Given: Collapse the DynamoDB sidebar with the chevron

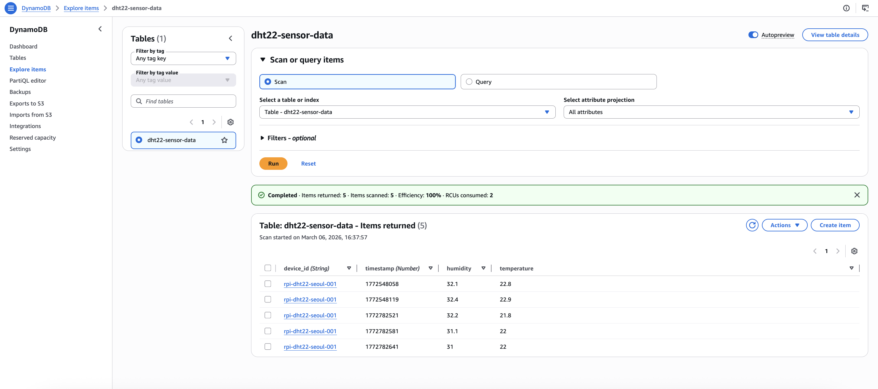Looking at the screenshot, I should click(x=100, y=29).
